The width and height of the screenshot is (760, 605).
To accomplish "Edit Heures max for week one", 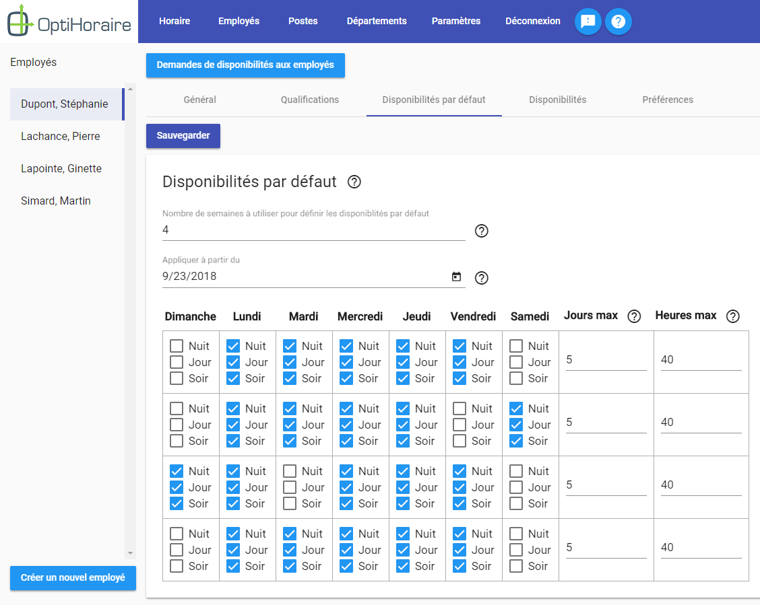I will click(x=701, y=359).
